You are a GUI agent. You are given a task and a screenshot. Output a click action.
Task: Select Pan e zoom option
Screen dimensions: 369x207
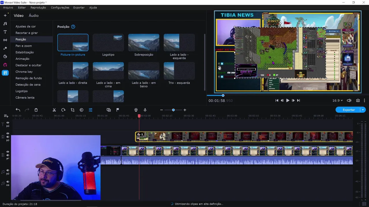coord(24,46)
